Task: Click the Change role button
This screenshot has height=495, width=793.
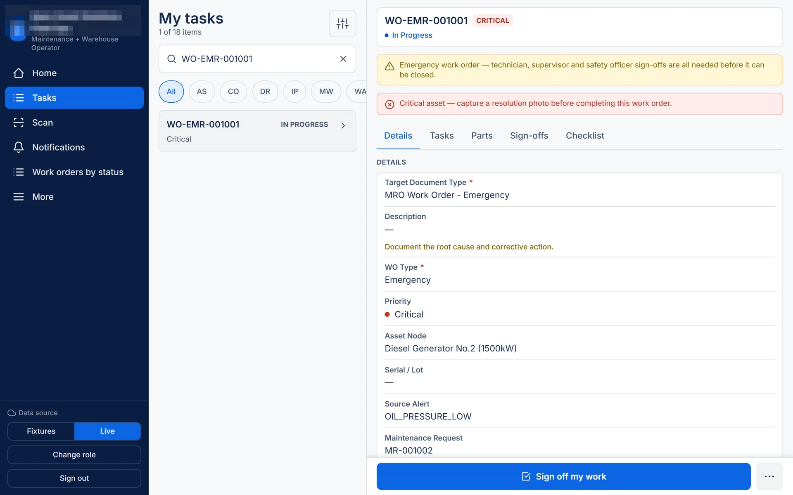Action: click(74, 455)
